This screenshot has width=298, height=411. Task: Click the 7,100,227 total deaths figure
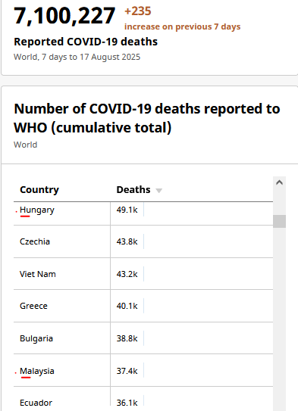click(64, 16)
